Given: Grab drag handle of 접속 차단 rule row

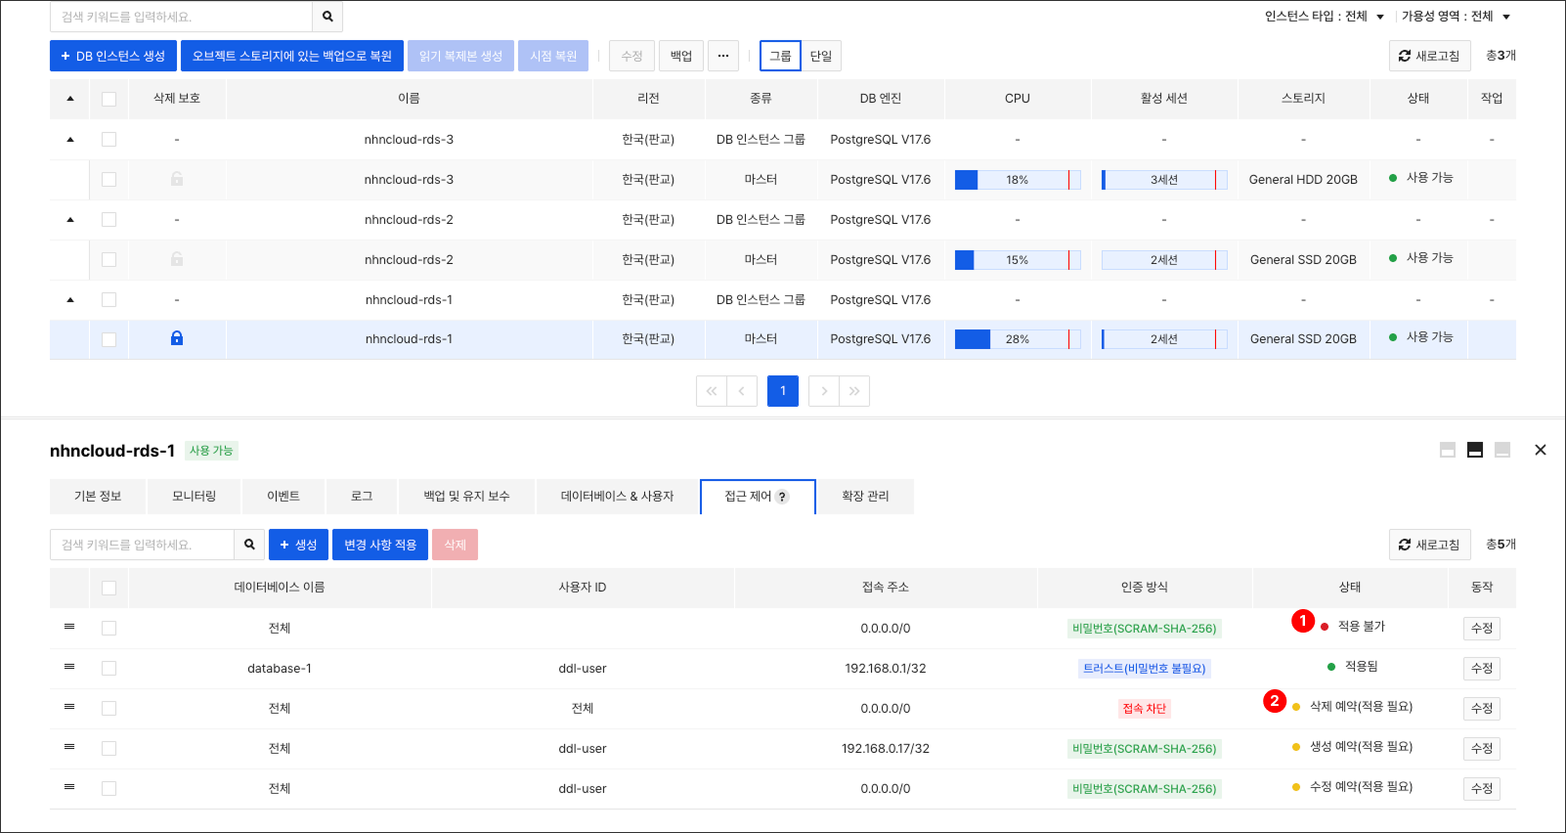Looking at the screenshot, I should coord(69,707).
